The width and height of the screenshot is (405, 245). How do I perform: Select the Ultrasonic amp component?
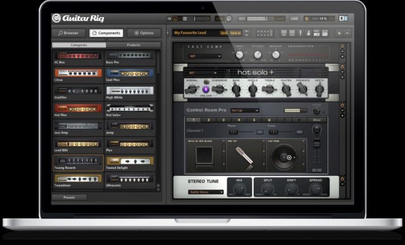130,180
